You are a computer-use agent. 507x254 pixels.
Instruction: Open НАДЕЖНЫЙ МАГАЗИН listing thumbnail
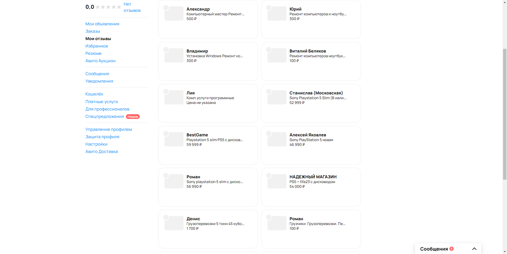[277, 181]
